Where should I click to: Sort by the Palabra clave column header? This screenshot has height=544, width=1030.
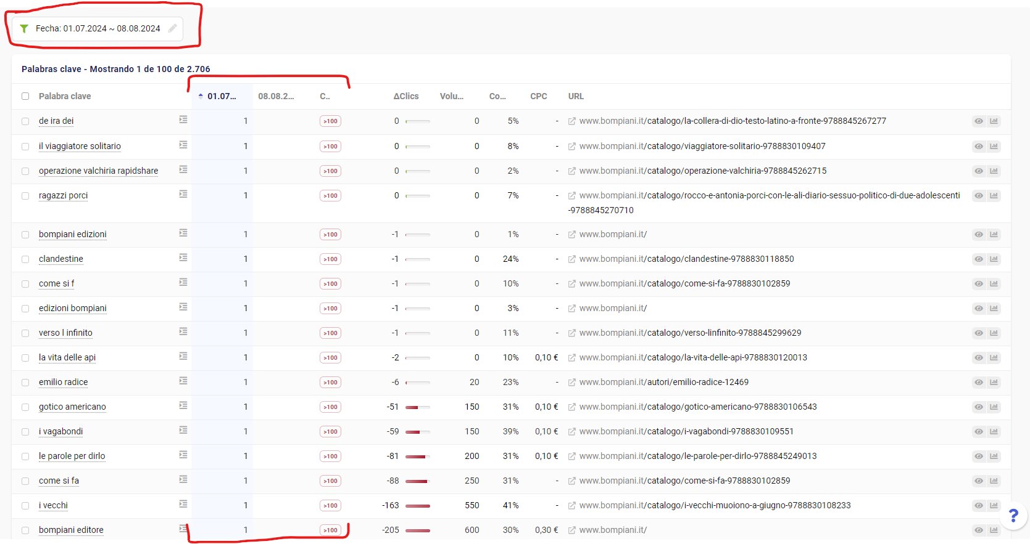pos(65,96)
